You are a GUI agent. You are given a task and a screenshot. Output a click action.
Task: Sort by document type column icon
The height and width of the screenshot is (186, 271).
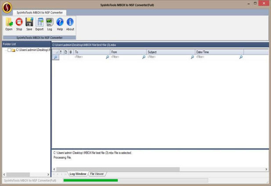pyautogui.click(x=66, y=52)
